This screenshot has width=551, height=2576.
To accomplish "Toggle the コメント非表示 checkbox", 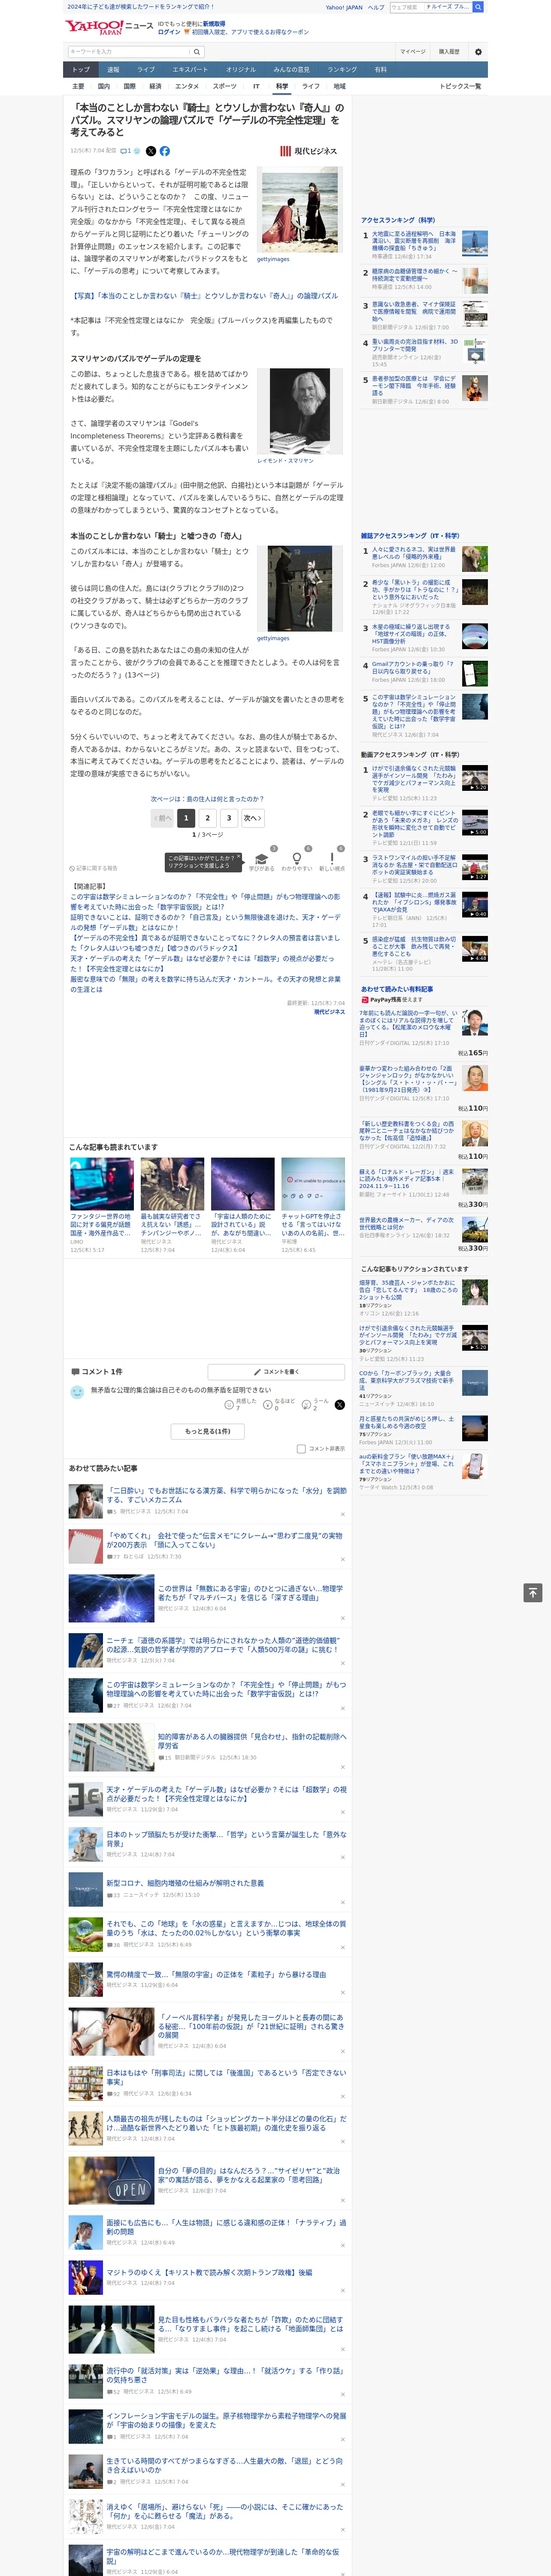I will pos(301,1448).
